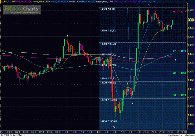195x137 pixels.
Task: Select the red move_ohlc=1,4268 indicator label
Action: tap(24, 2)
